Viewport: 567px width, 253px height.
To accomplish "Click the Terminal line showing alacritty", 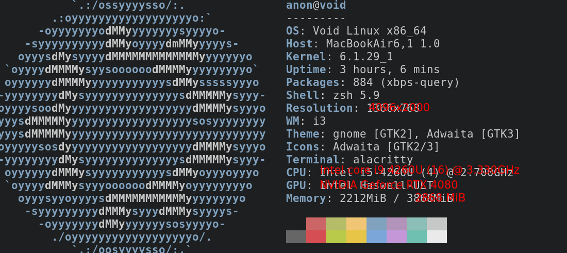I will [x=349, y=160].
